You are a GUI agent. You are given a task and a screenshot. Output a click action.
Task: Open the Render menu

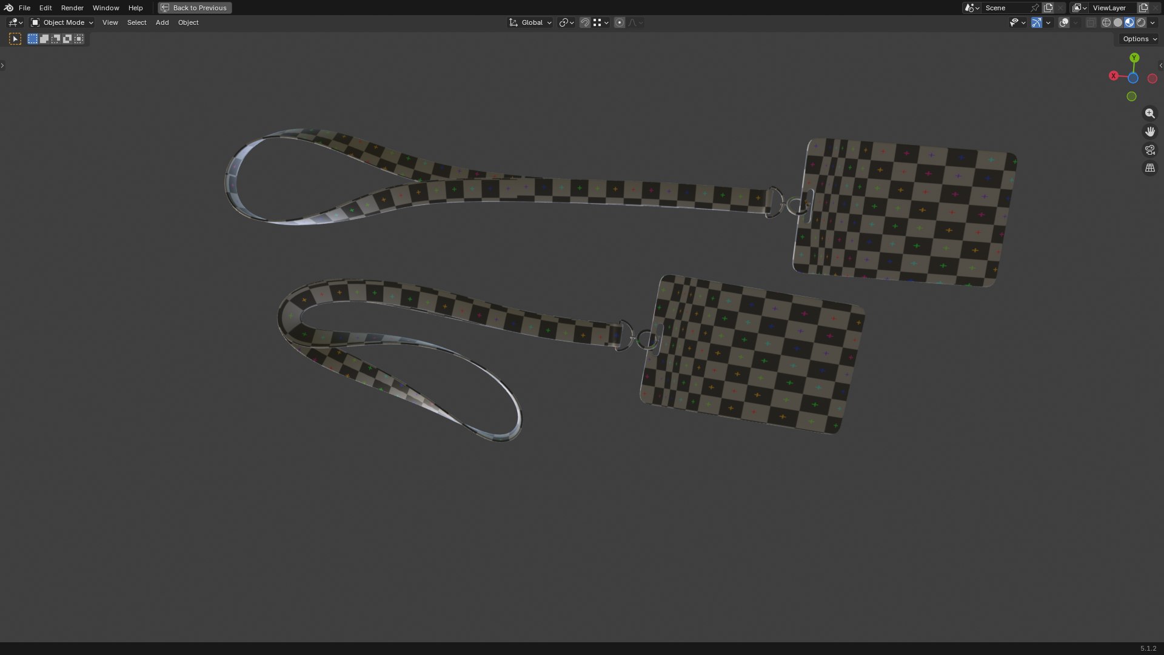click(x=72, y=8)
